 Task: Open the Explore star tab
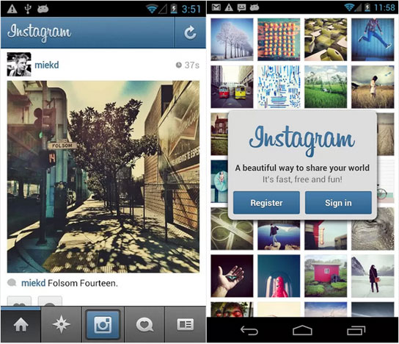[61, 324]
